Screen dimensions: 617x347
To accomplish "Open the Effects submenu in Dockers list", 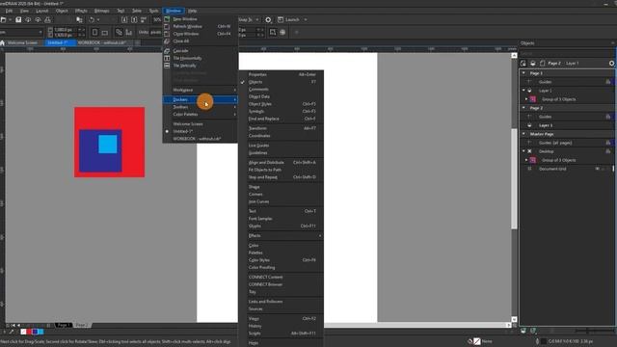I will (282, 235).
